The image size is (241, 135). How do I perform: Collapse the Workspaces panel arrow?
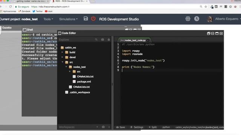[x=109, y=127]
